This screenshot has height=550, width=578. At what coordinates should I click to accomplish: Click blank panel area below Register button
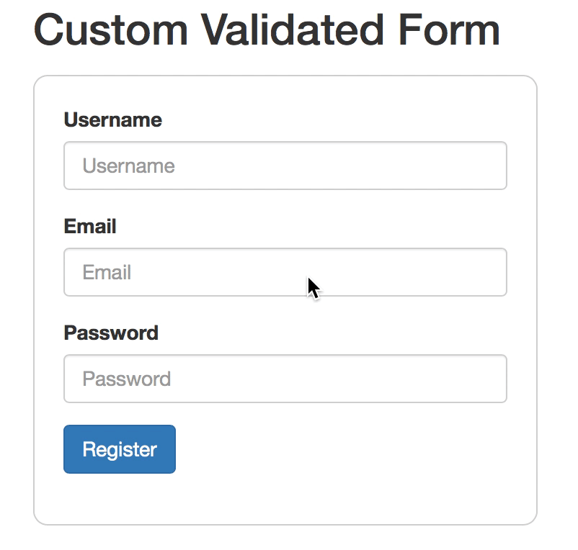(285, 499)
